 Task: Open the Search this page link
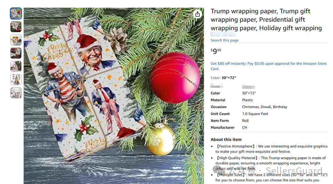(x=224, y=40)
